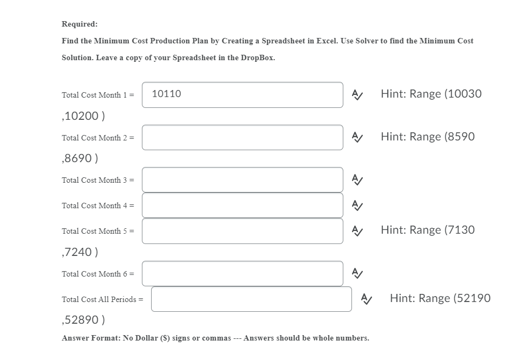
Task: Click the Total Cost Month 6 answer box
Action: (x=242, y=273)
